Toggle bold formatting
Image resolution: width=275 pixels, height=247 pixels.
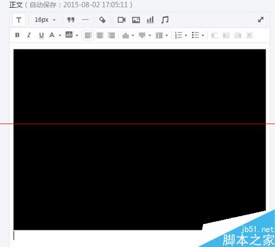(17, 35)
